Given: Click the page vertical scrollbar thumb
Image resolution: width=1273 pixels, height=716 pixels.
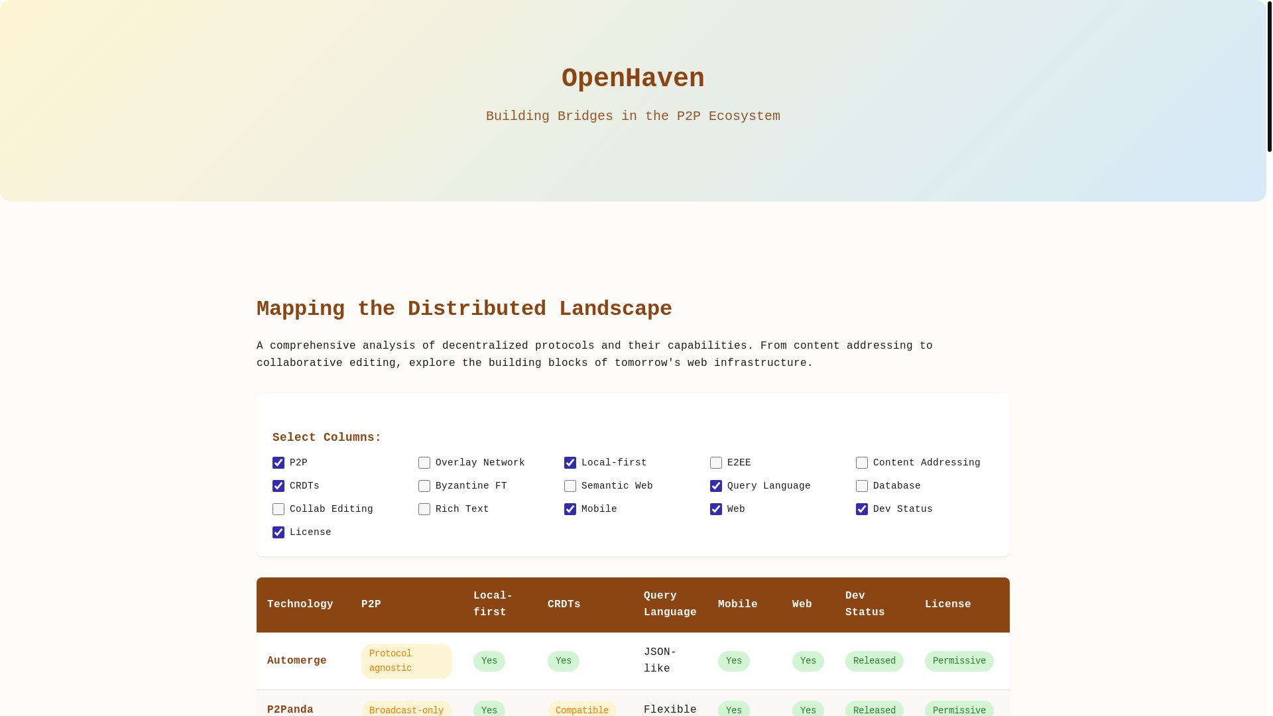Looking at the screenshot, I should (x=1270, y=76).
